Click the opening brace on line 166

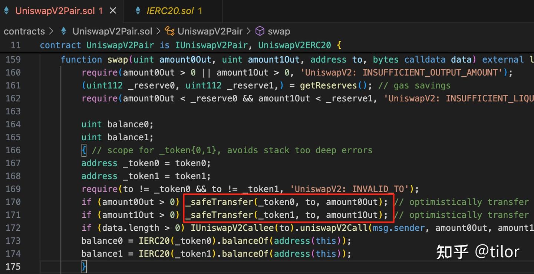click(x=84, y=150)
